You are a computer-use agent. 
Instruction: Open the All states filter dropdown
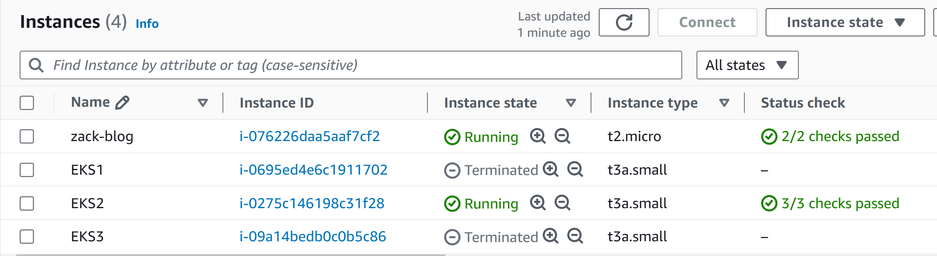click(747, 65)
